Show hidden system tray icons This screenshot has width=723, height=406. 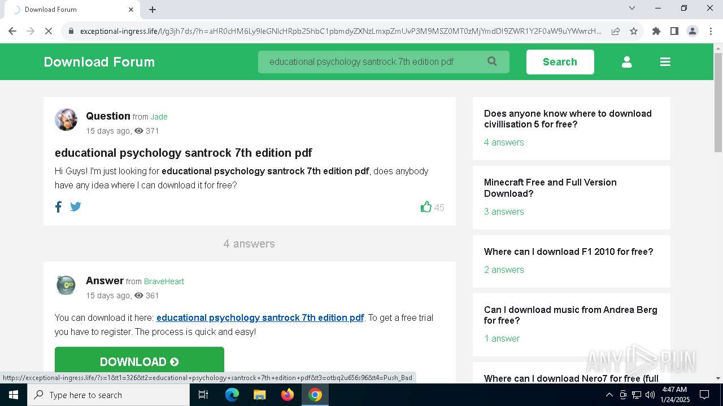(609, 395)
